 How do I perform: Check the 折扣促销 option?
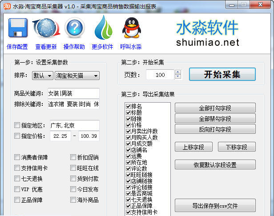tap(73, 157)
